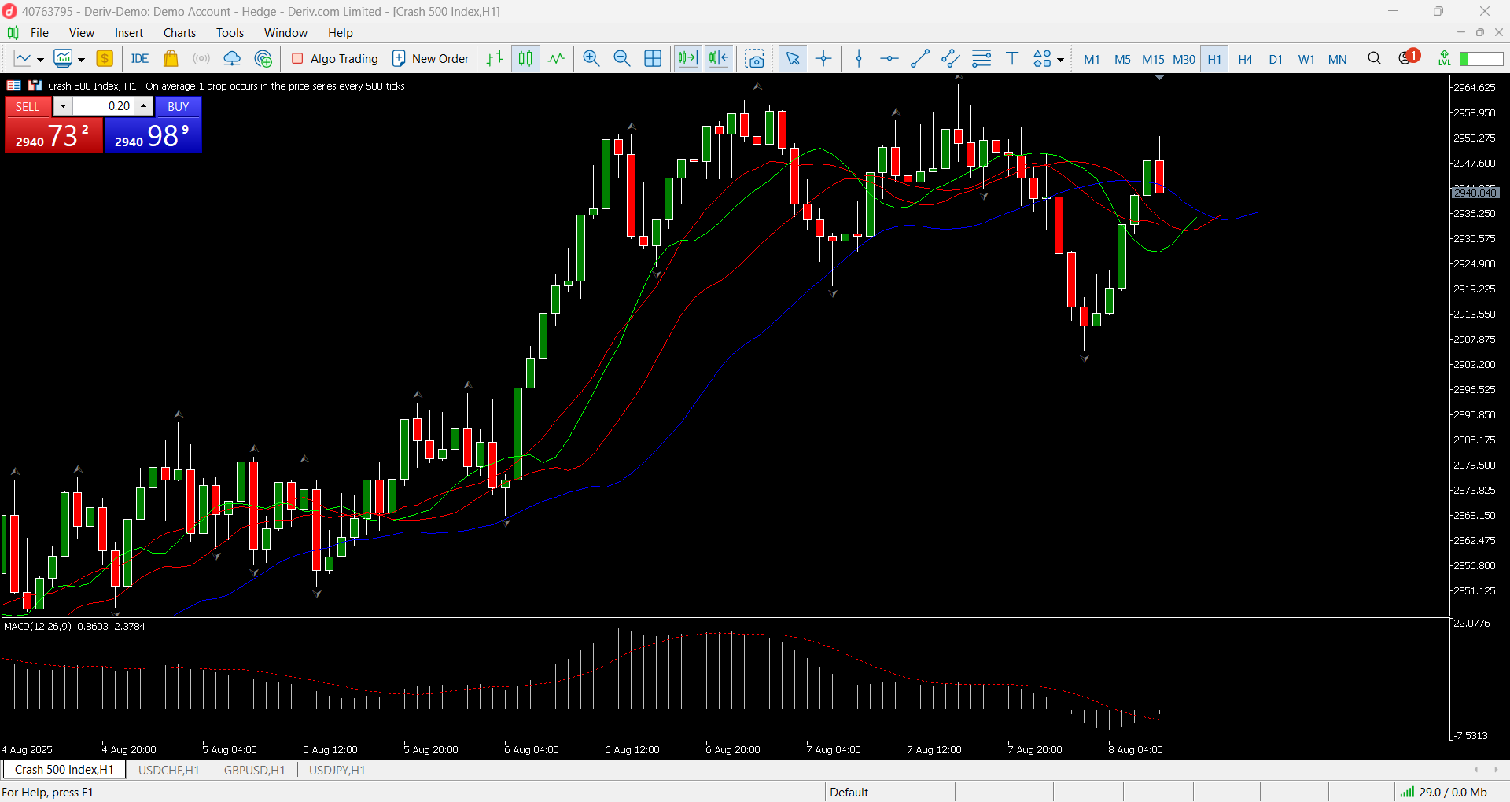Select the cursor arrow mode
This screenshot has height=802, width=1510.
[x=793, y=59]
